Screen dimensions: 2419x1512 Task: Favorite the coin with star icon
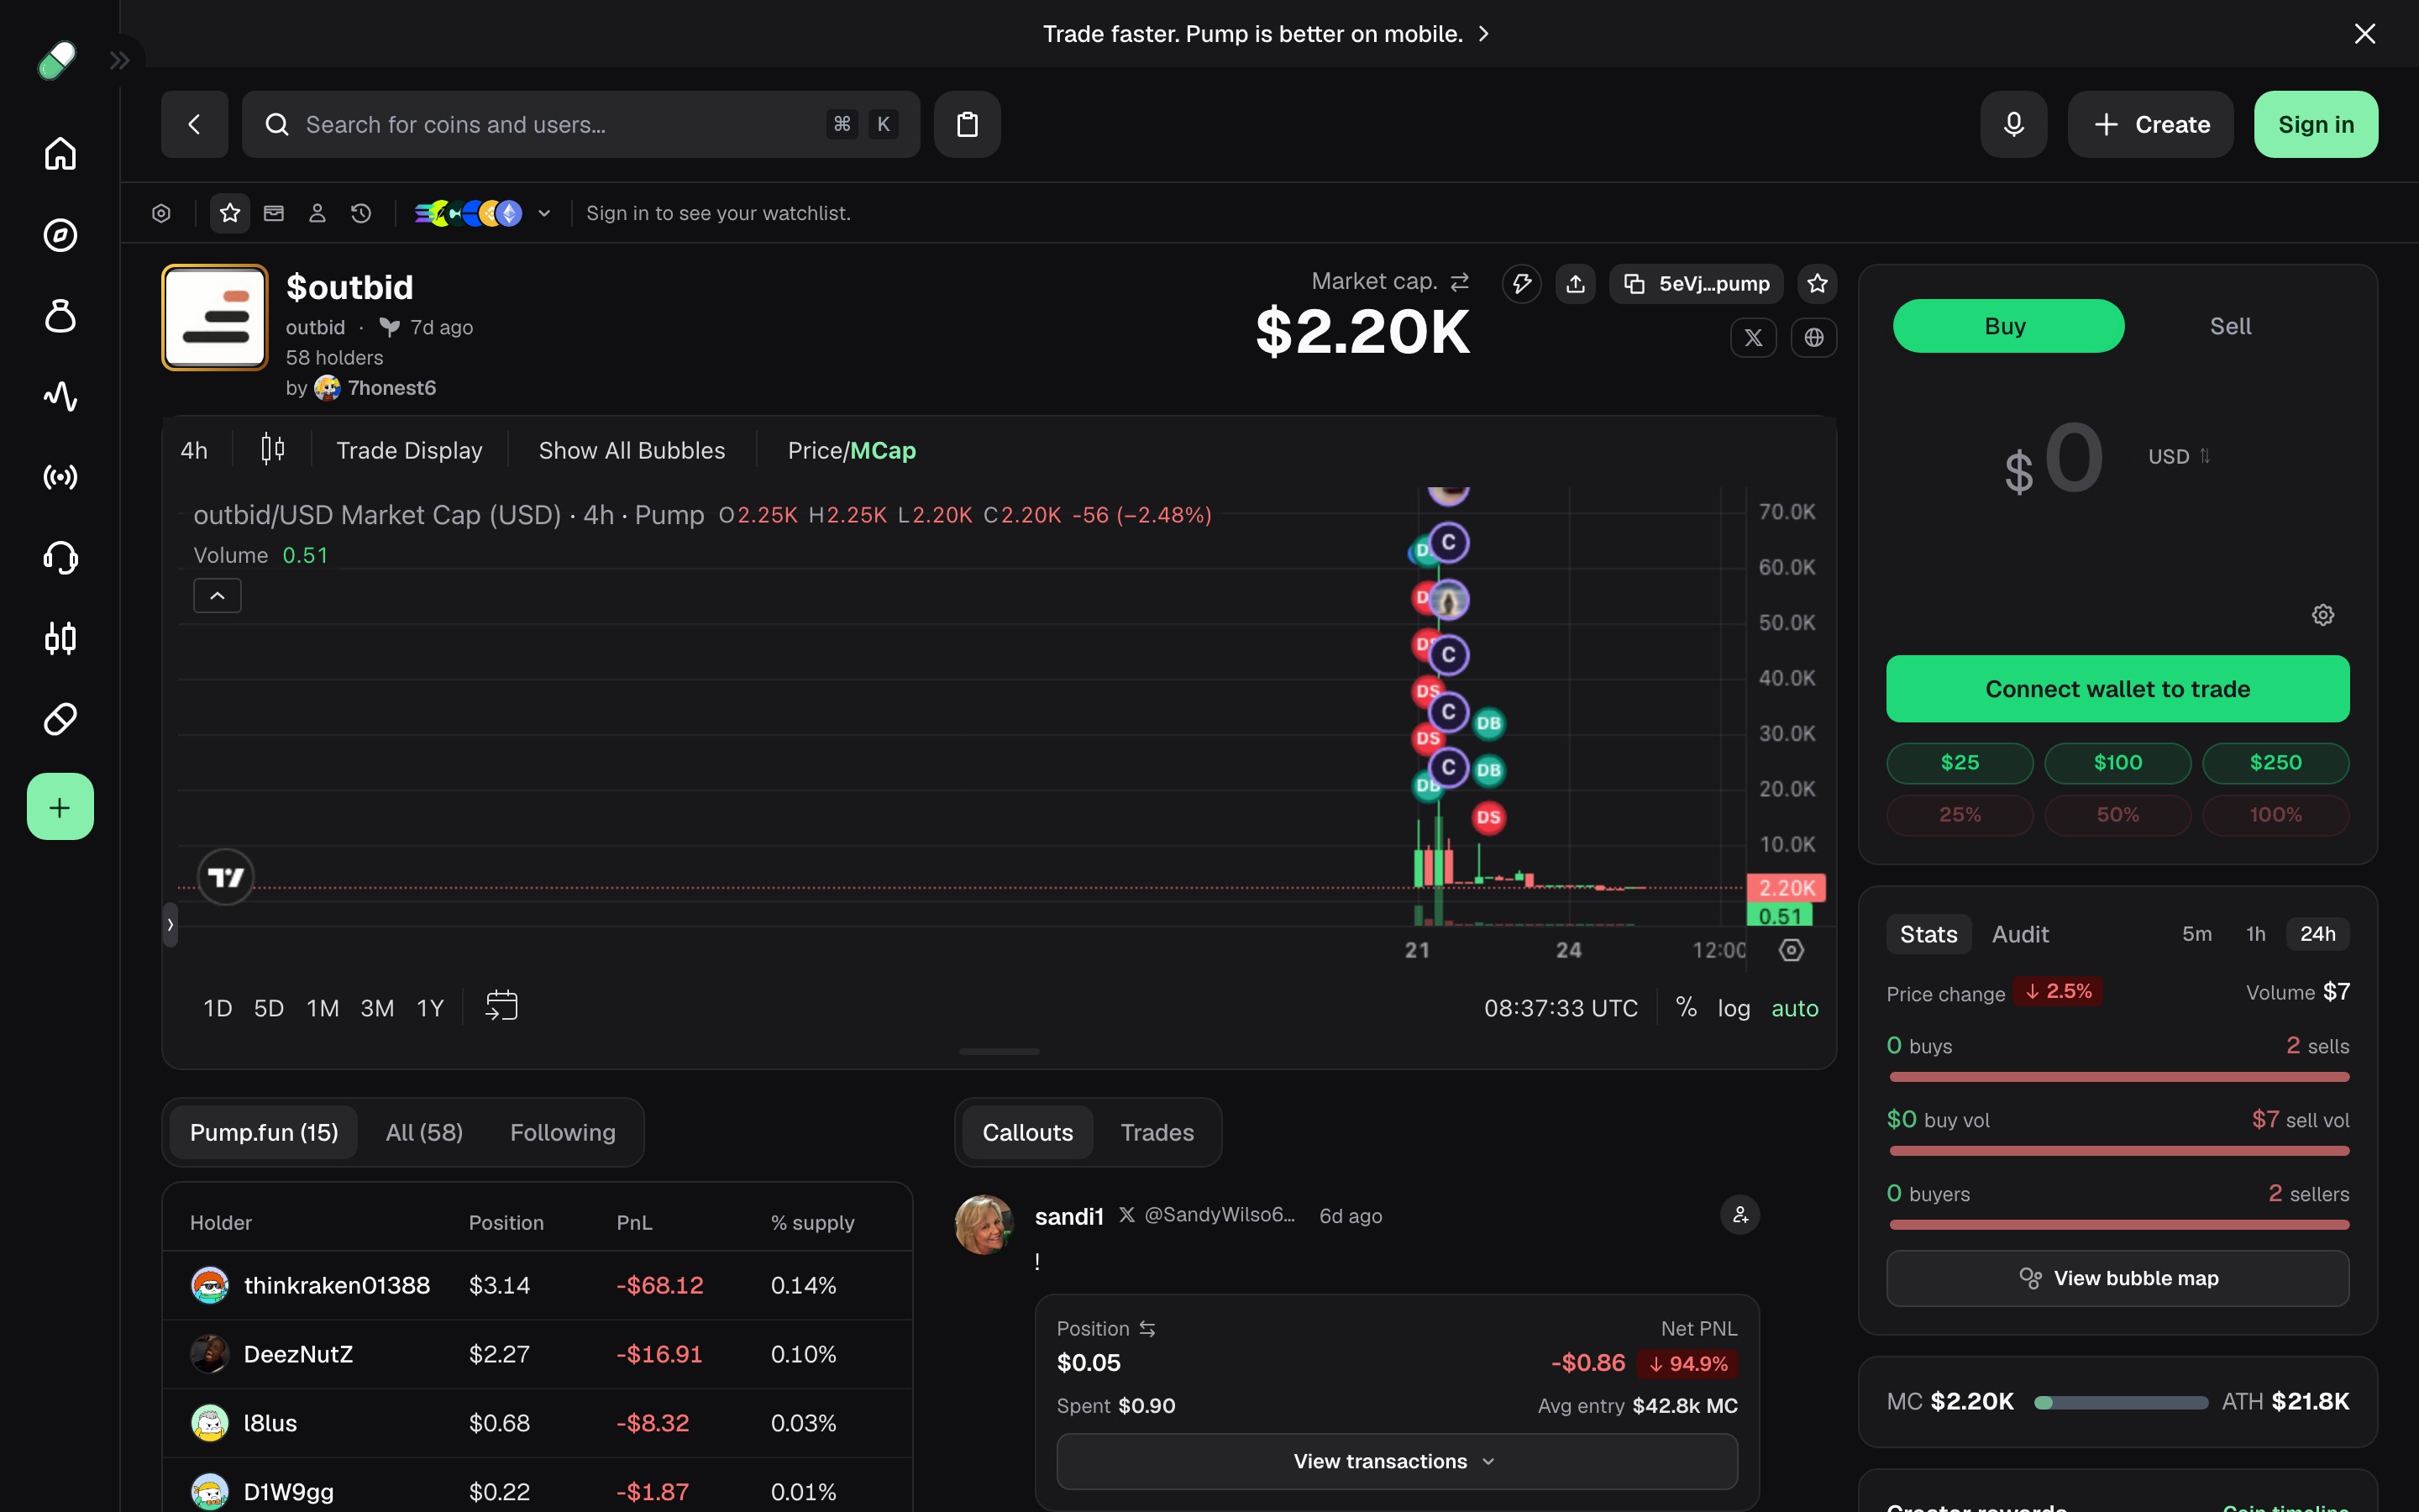point(1818,284)
